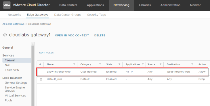Image resolution: width=210 pixels, height=106 pixels.
Task: Open the State column filter icon
Action: point(119,64)
